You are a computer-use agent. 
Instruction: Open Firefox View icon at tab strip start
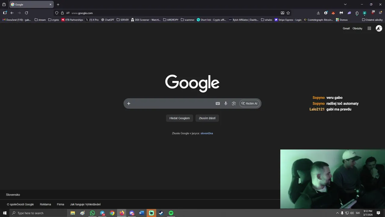(x=4, y=5)
